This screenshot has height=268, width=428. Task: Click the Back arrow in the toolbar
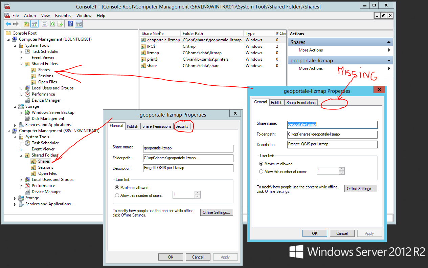click(8, 24)
